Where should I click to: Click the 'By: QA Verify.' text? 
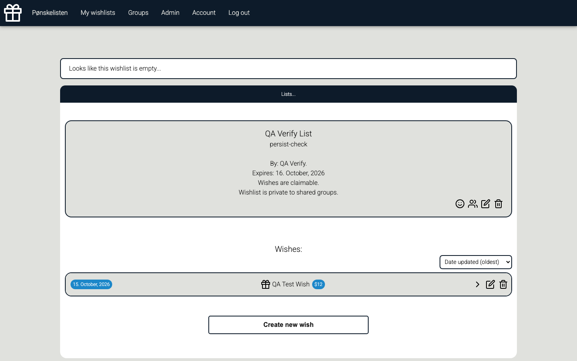288,164
